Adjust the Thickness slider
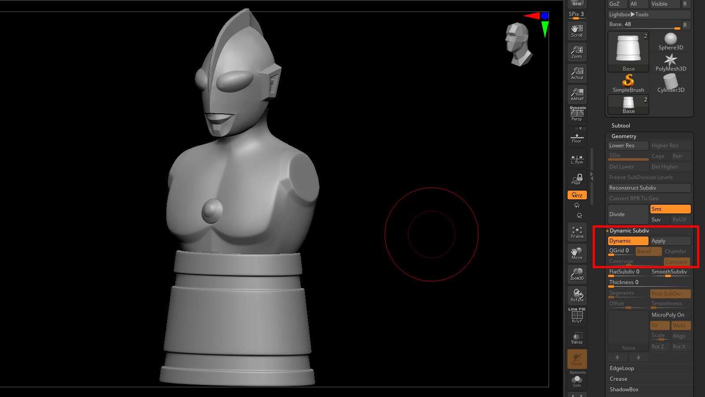The image size is (705, 397). [649, 283]
